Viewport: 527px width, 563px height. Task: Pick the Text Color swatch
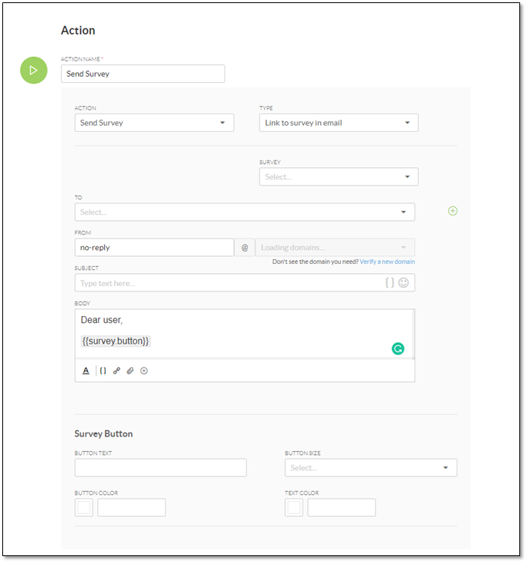coord(294,507)
